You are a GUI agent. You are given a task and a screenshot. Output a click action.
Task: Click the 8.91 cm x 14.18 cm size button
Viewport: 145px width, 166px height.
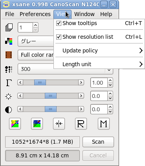point(42,155)
